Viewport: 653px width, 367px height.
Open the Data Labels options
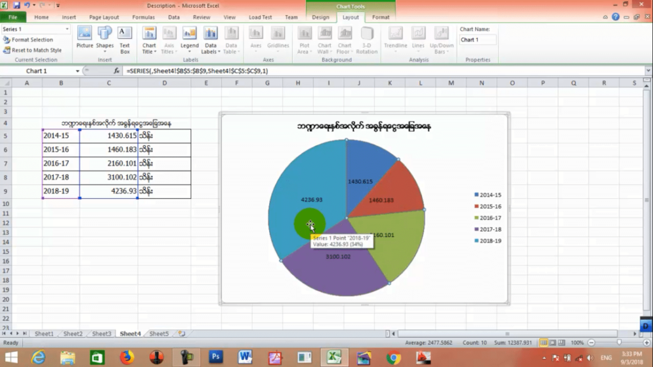(x=210, y=40)
